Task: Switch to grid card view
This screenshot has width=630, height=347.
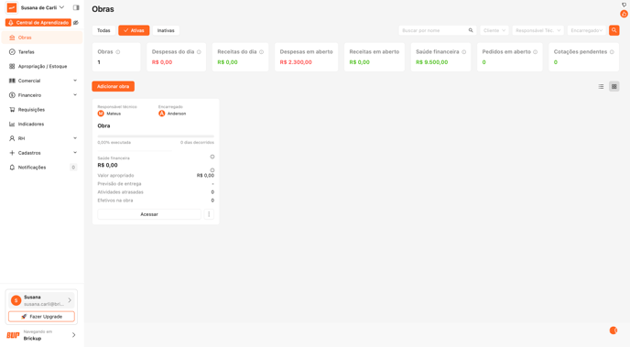Action: 614,86
